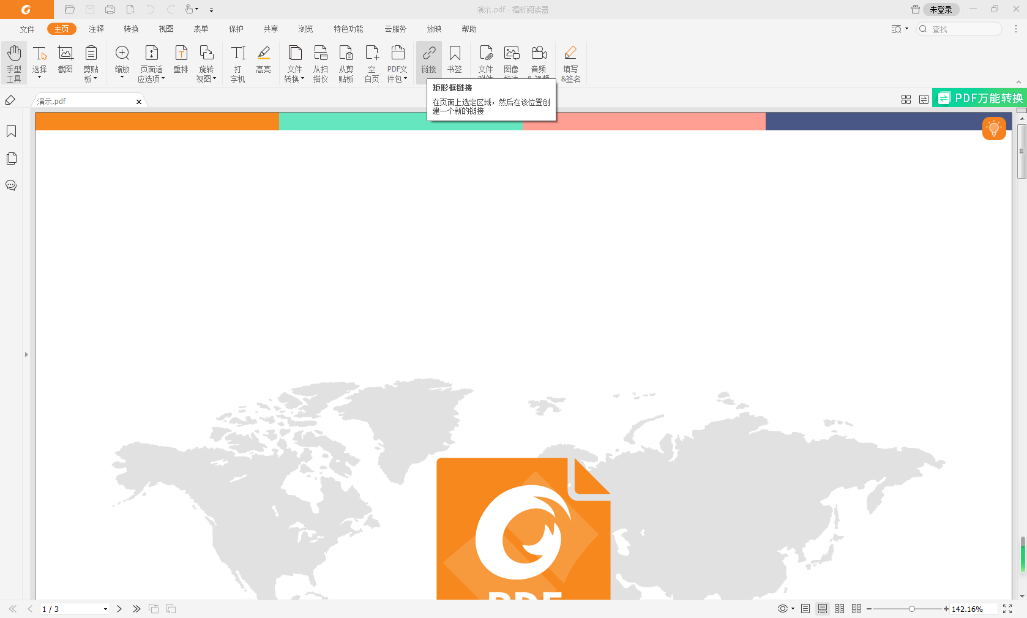Click the Reflow (重排) icon
This screenshot has height=618, width=1027.
[x=181, y=60]
